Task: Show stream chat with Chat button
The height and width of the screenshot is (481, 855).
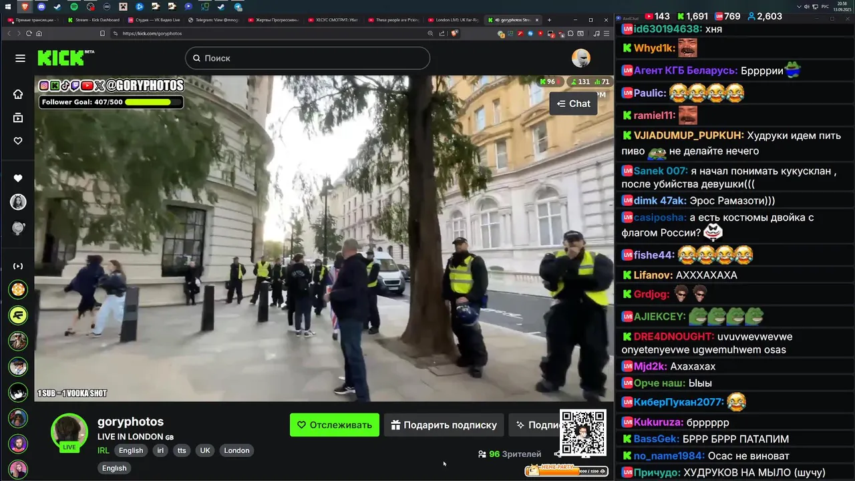Action: [x=573, y=104]
